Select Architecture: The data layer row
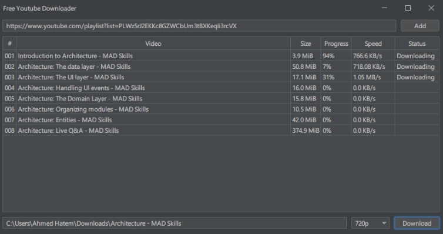 [221, 66]
